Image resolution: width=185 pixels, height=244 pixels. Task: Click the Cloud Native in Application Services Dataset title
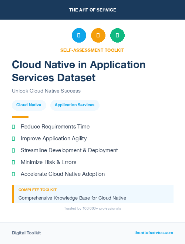[x=79, y=71]
